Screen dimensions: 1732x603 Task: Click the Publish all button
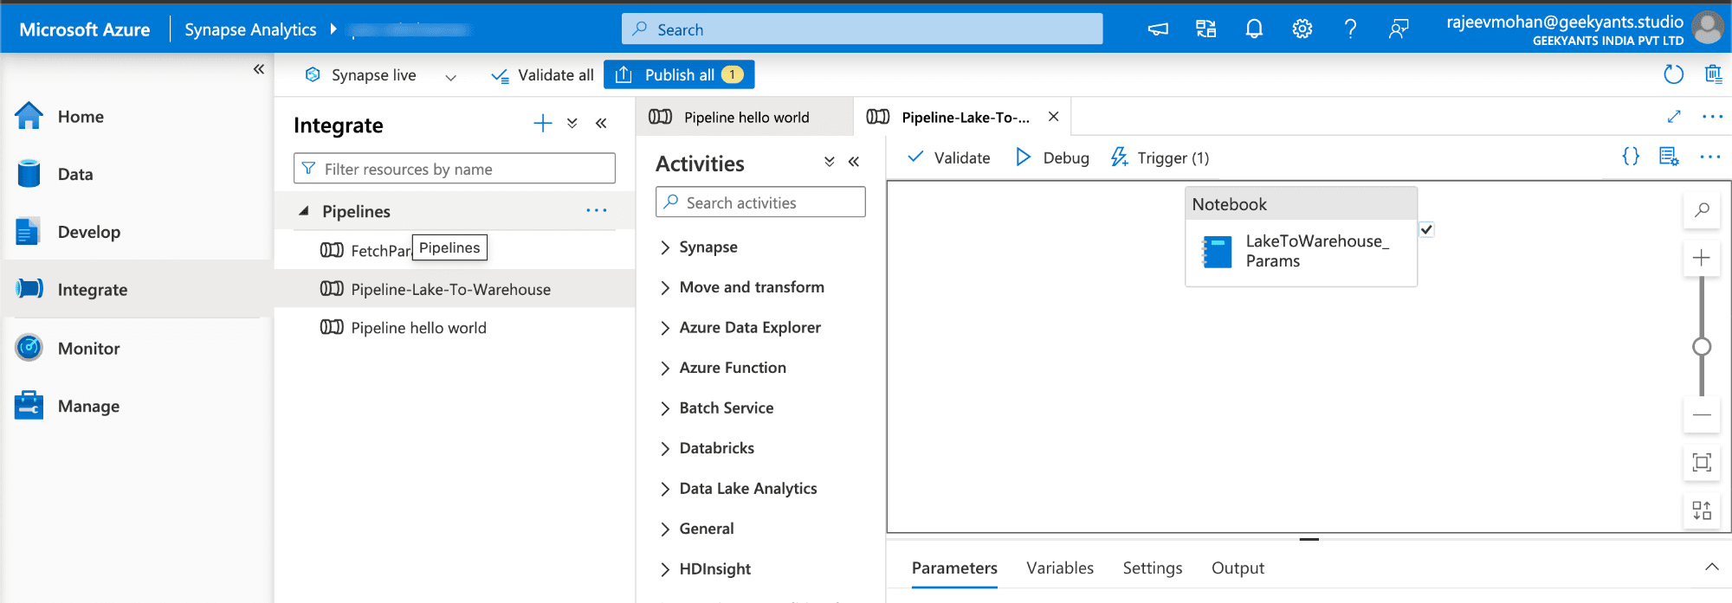[x=679, y=74]
